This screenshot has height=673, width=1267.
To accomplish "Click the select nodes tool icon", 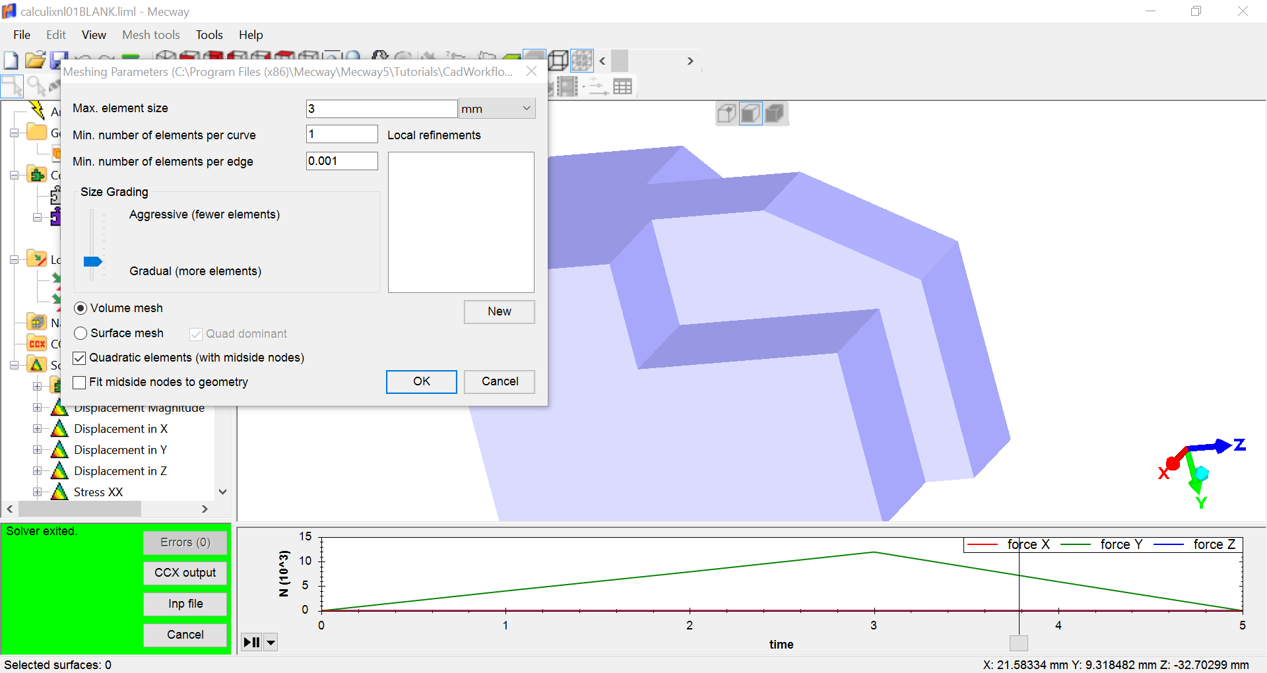I will pos(12,86).
